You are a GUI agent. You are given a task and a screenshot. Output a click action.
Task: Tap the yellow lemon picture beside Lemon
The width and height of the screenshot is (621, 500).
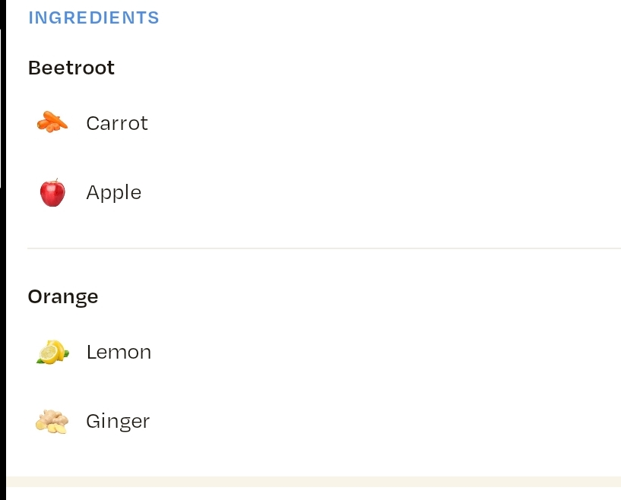point(52,352)
